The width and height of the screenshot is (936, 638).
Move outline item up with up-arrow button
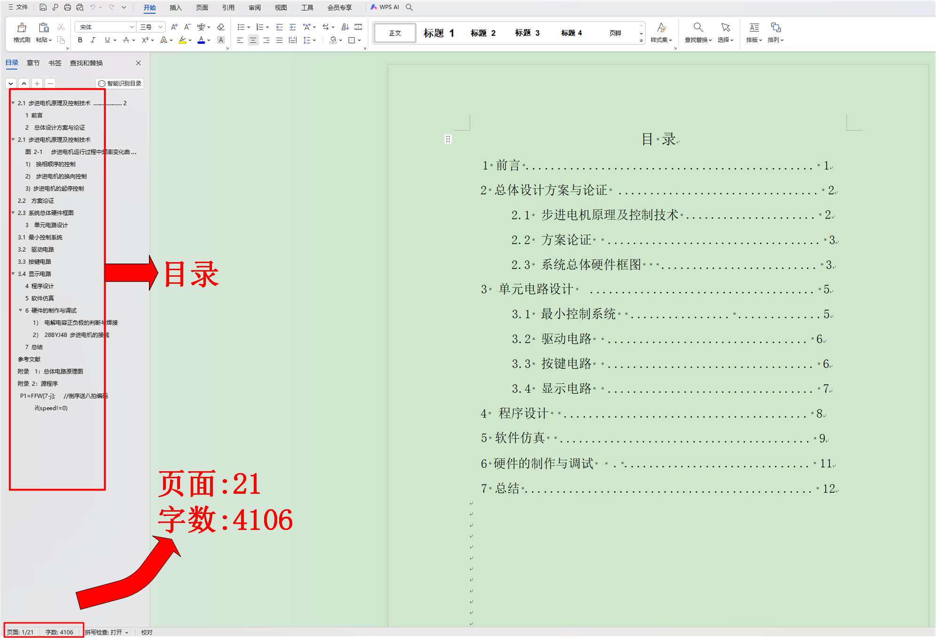click(24, 83)
